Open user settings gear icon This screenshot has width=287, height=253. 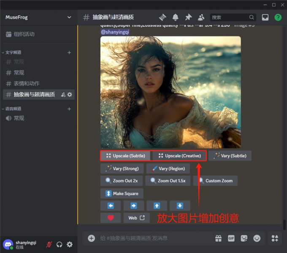[x=70, y=245]
